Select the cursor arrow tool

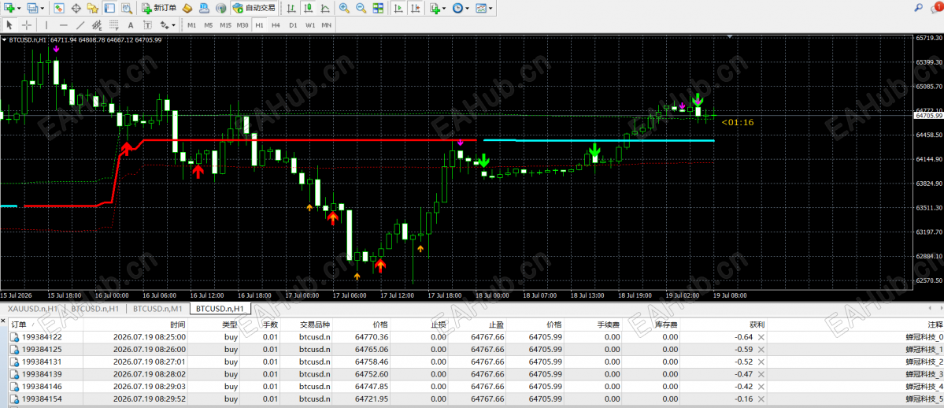pyautogui.click(x=9, y=25)
